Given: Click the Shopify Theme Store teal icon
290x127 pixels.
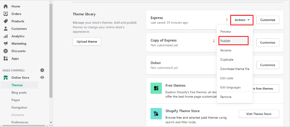Looking at the screenshot, I should click(x=156, y=114).
